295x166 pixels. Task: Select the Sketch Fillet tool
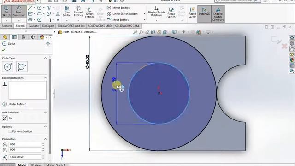[x=48, y=19]
